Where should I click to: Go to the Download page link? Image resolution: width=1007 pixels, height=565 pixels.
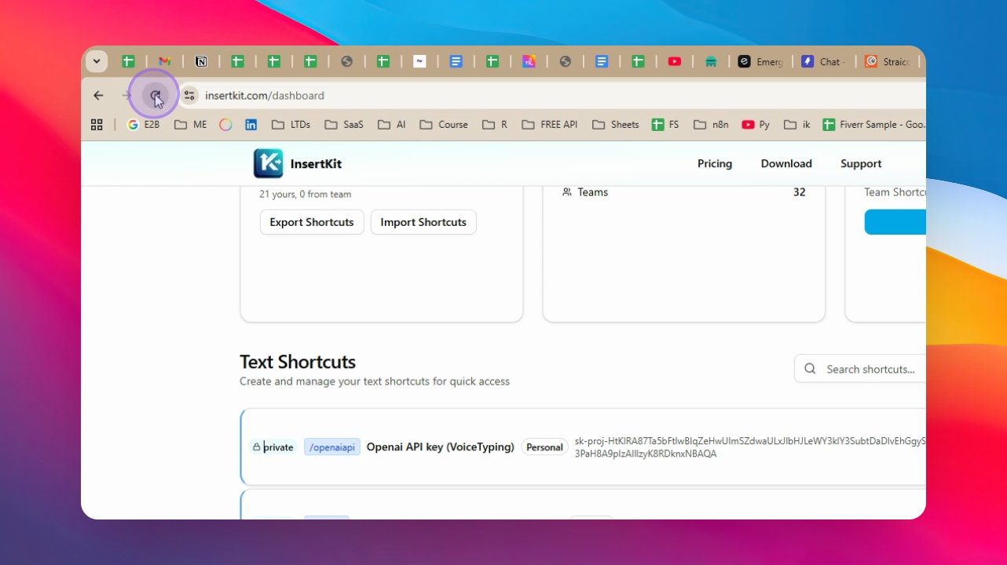786,163
